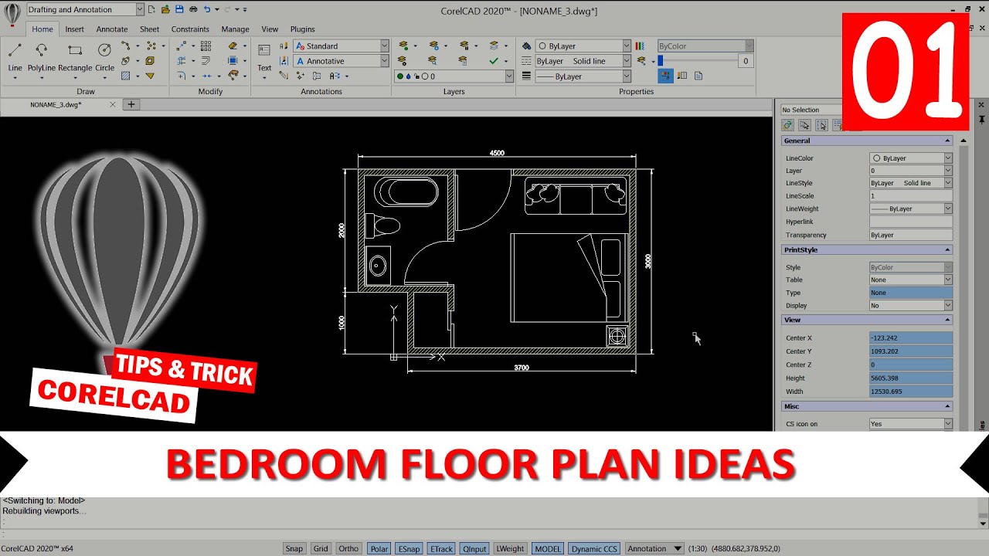Screen dimensions: 989x556
Task: Open the No Selection dropdown in palette
Action: (x=810, y=110)
